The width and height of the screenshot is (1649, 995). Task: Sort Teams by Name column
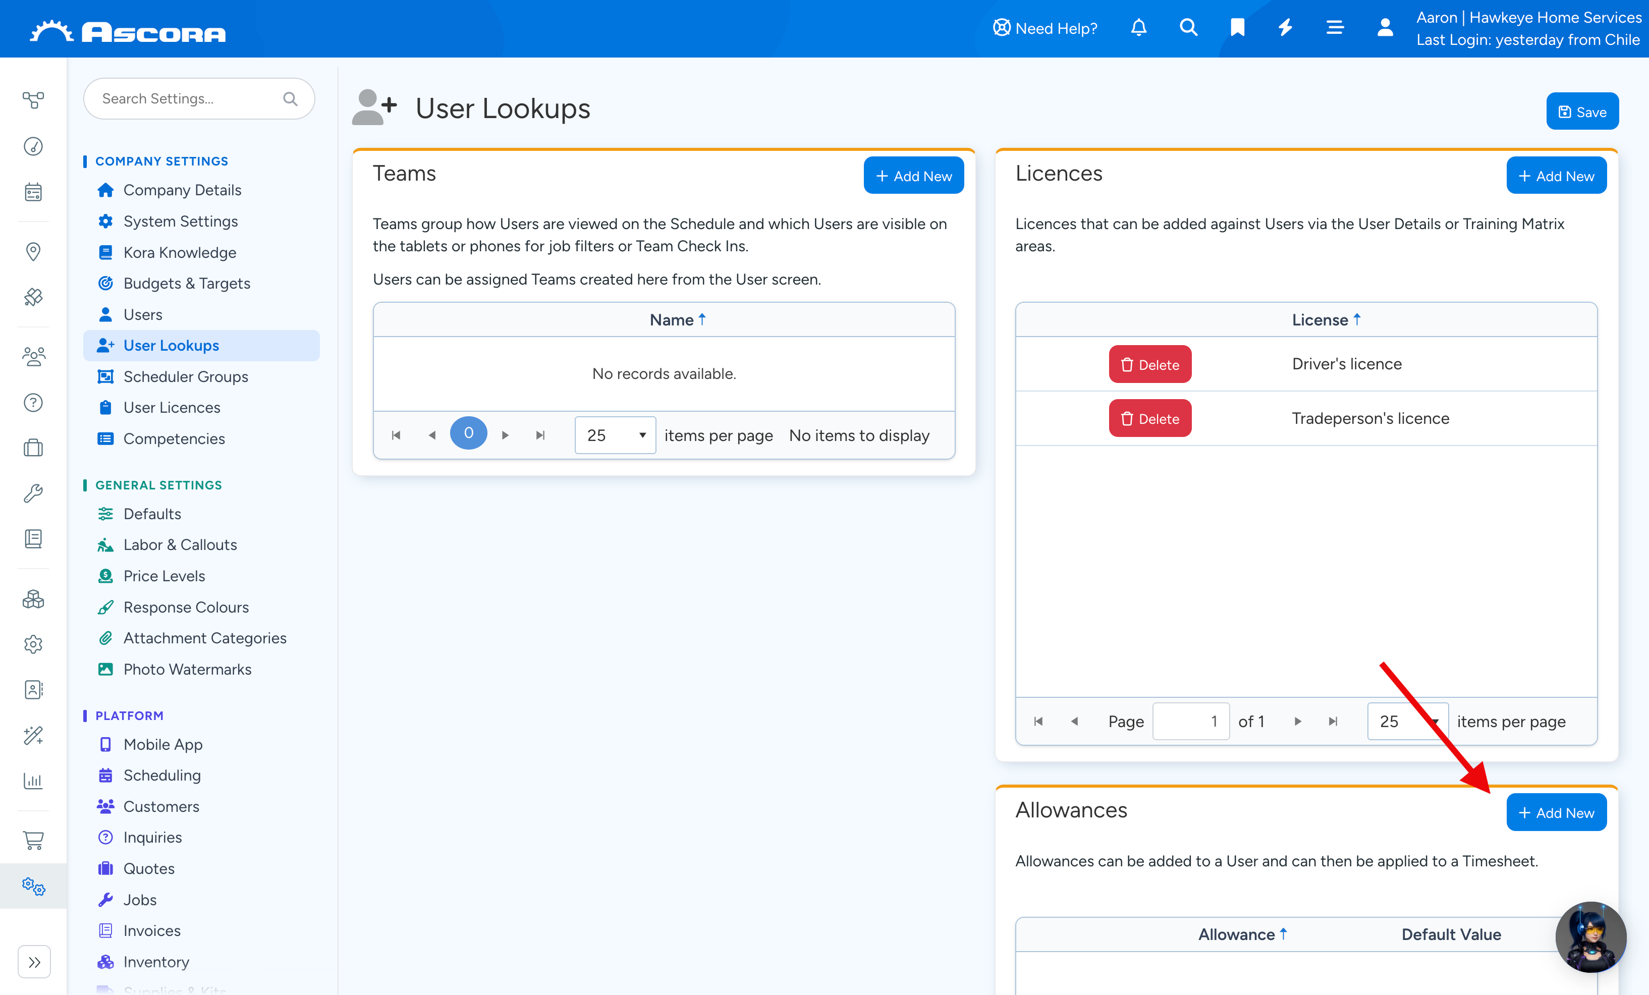[677, 320]
